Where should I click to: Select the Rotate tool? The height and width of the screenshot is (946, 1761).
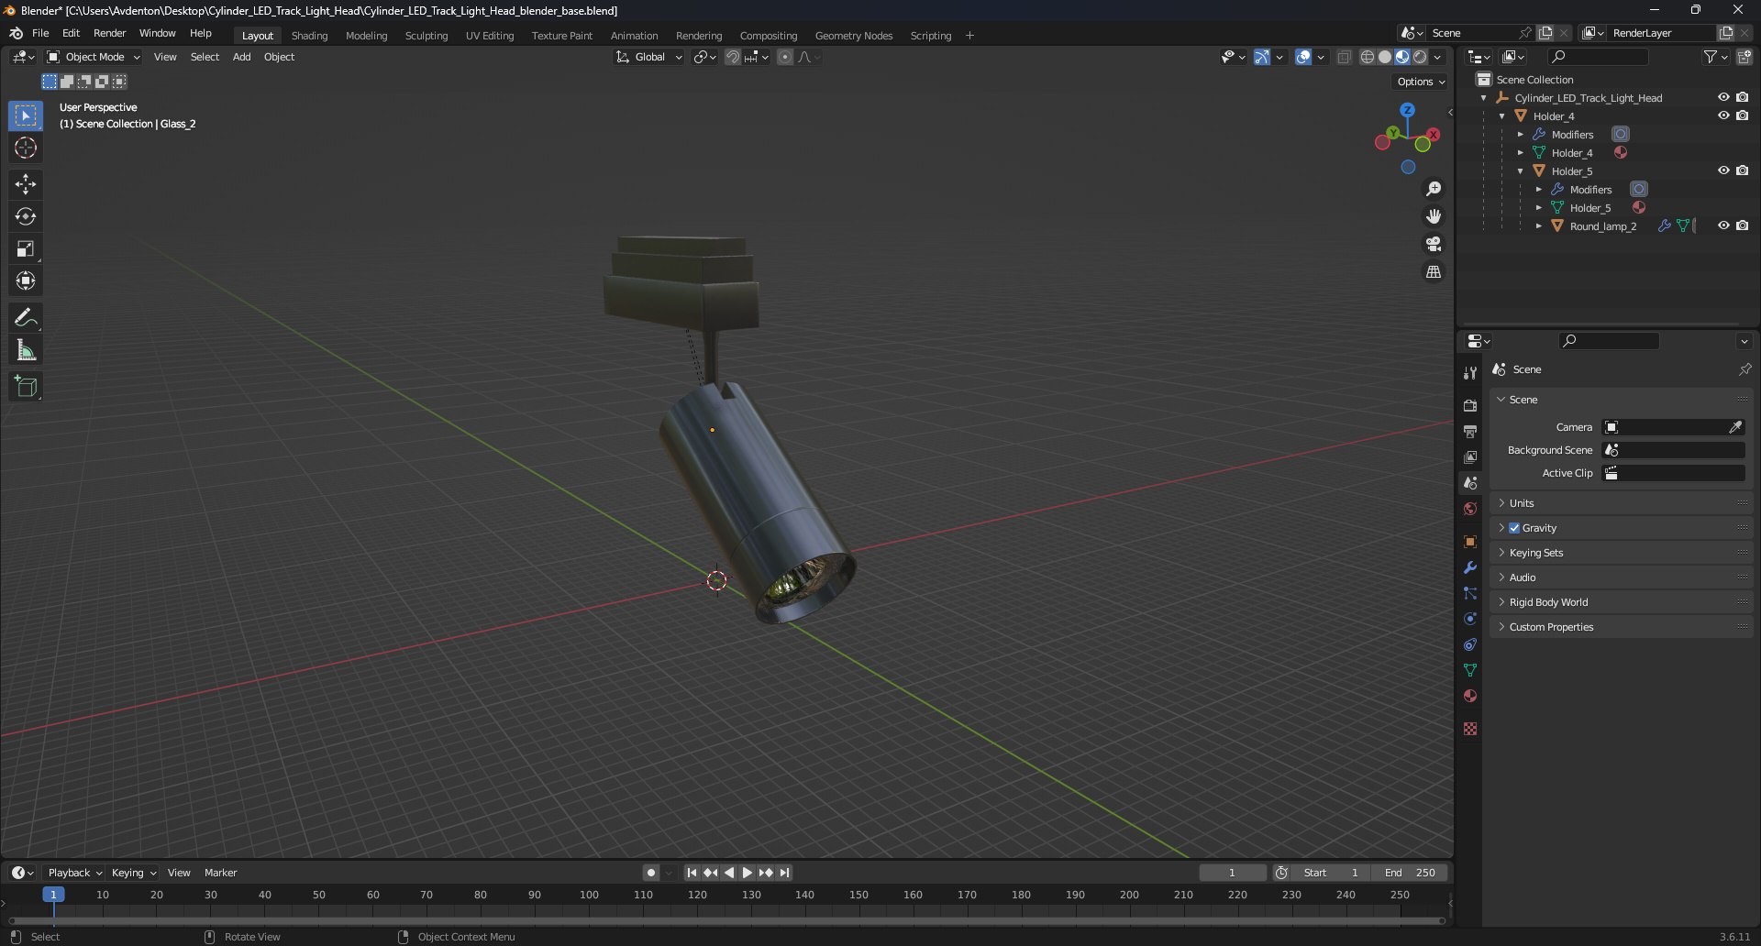tap(26, 216)
